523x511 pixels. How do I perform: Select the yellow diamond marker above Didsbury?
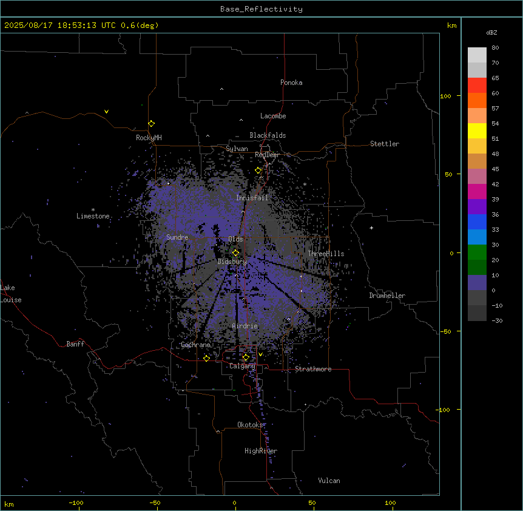pyautogui.click(x=235, y=253)
